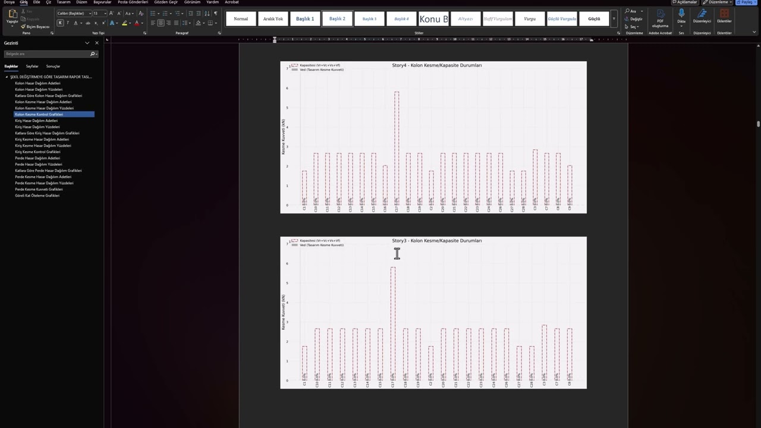Apply the Güçlü style
Viewport: 761px width, 428px height.
(x=594, y=18)
